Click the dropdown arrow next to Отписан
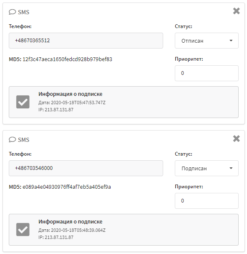 pos(231,41)
